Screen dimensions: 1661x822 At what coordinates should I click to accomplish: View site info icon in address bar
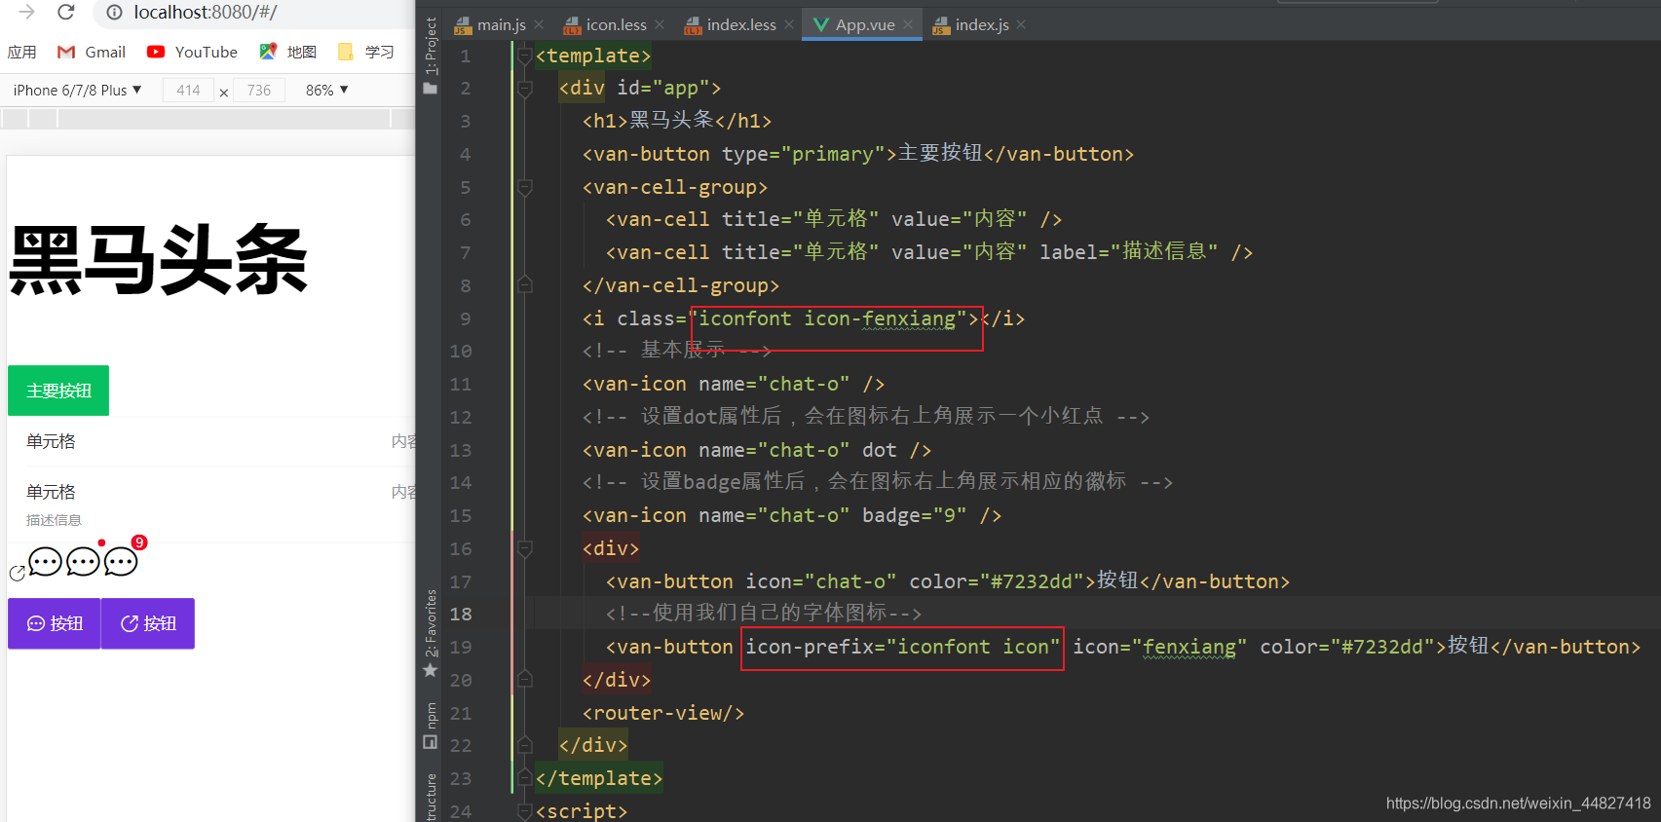tap(114, 12)
